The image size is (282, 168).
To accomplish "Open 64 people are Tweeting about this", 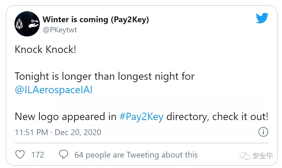I will (136, 155).
